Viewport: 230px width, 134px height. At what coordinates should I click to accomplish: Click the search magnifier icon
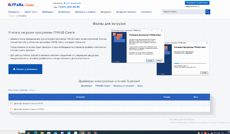click(208, 12)
